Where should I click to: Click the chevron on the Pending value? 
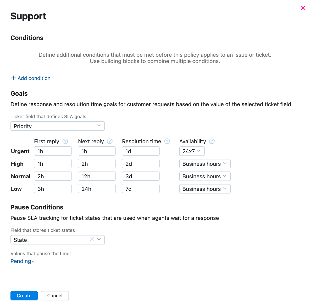[33, 261]
